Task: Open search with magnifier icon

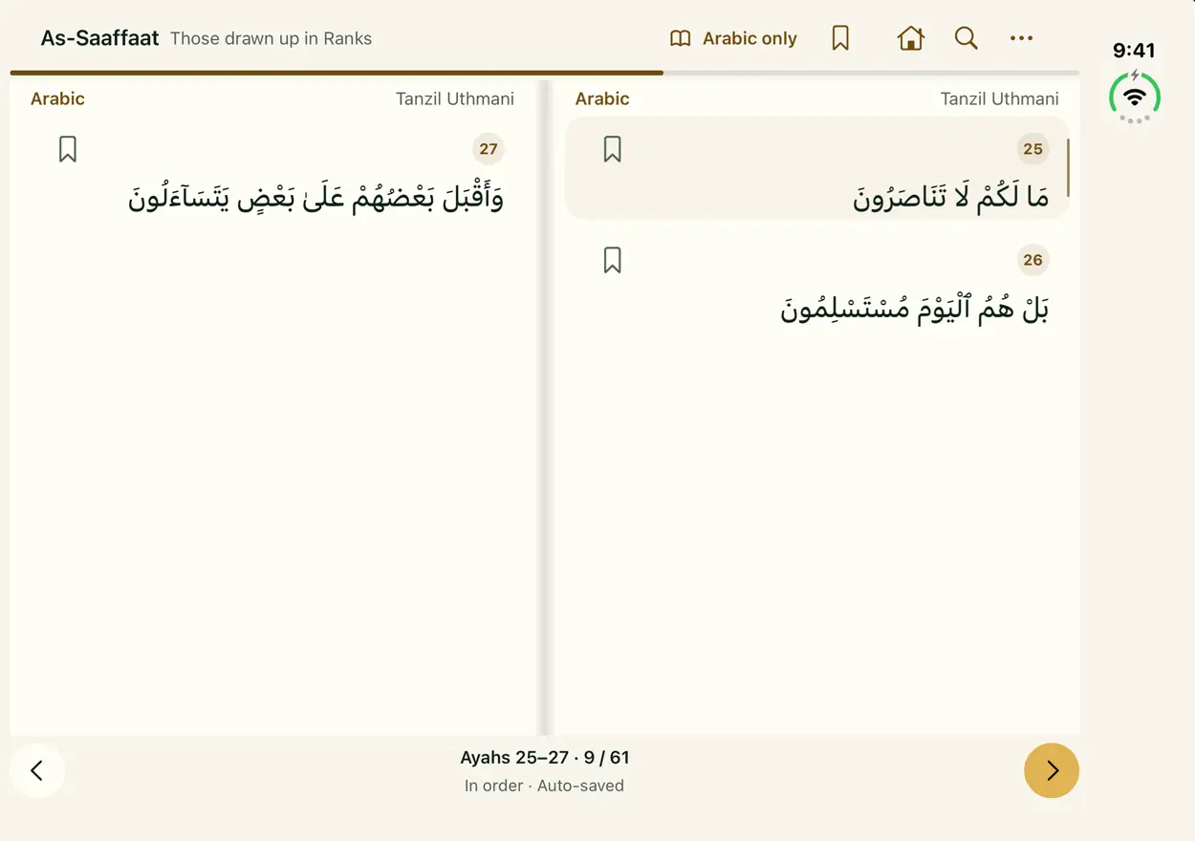Action: 966,38
